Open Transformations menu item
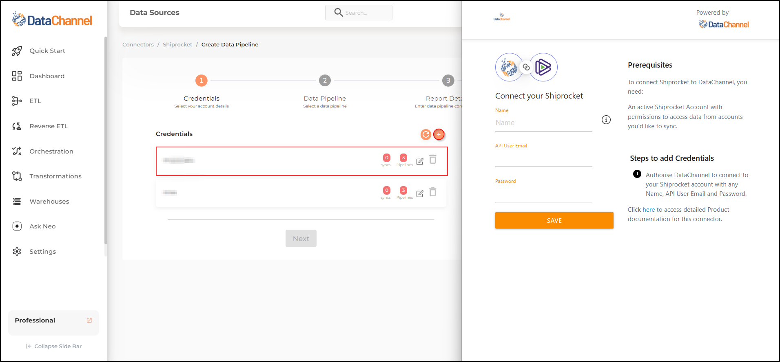The image size is (780, 362). click(55, 176)
